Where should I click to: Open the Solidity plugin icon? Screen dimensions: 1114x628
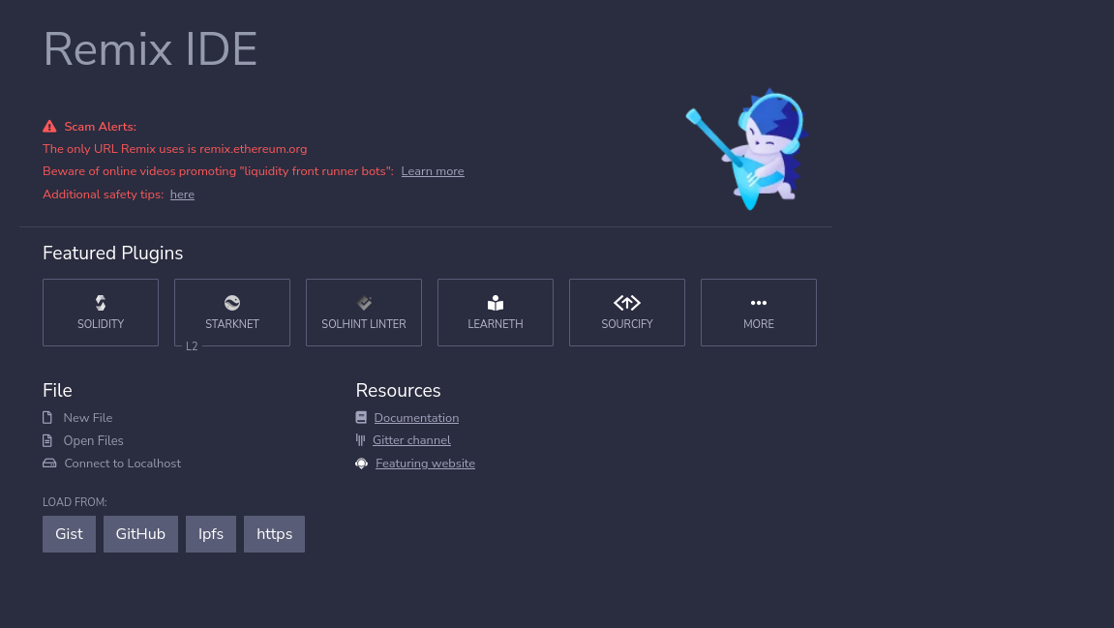tap(101, 303)
